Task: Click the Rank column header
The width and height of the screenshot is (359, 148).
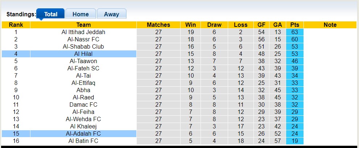Action: pos(16,25)
